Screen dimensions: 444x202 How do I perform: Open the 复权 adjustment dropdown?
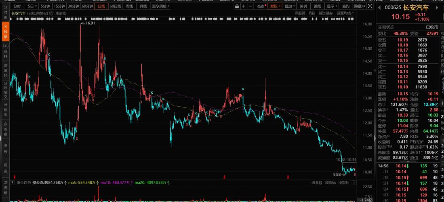tap(275, 6)
